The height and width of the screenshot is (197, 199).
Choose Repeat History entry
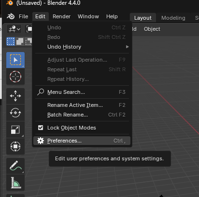(82, 79)
